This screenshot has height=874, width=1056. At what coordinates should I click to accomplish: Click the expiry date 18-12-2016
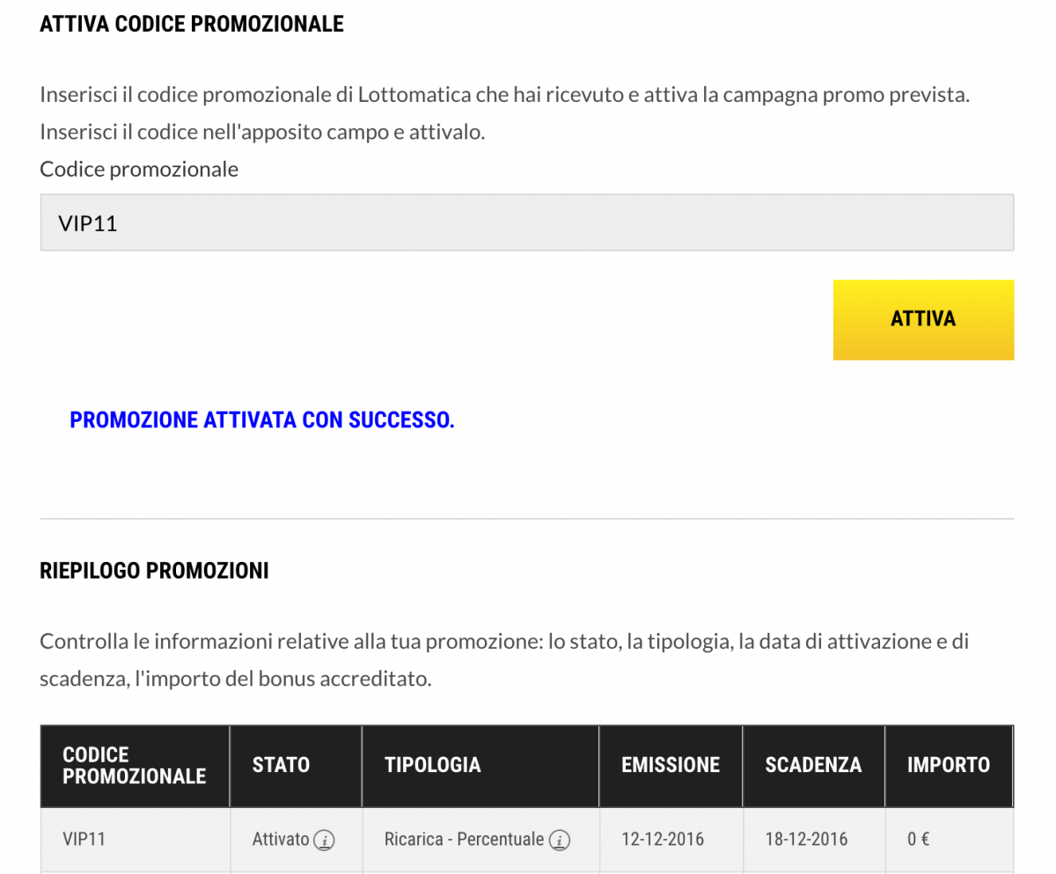[806, 839]
